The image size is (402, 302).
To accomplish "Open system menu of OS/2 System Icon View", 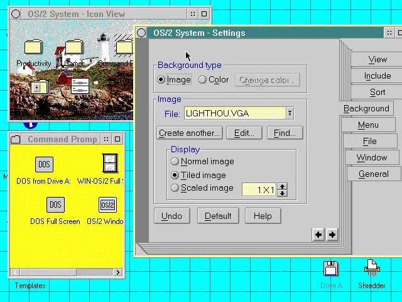I will (16, 14).
